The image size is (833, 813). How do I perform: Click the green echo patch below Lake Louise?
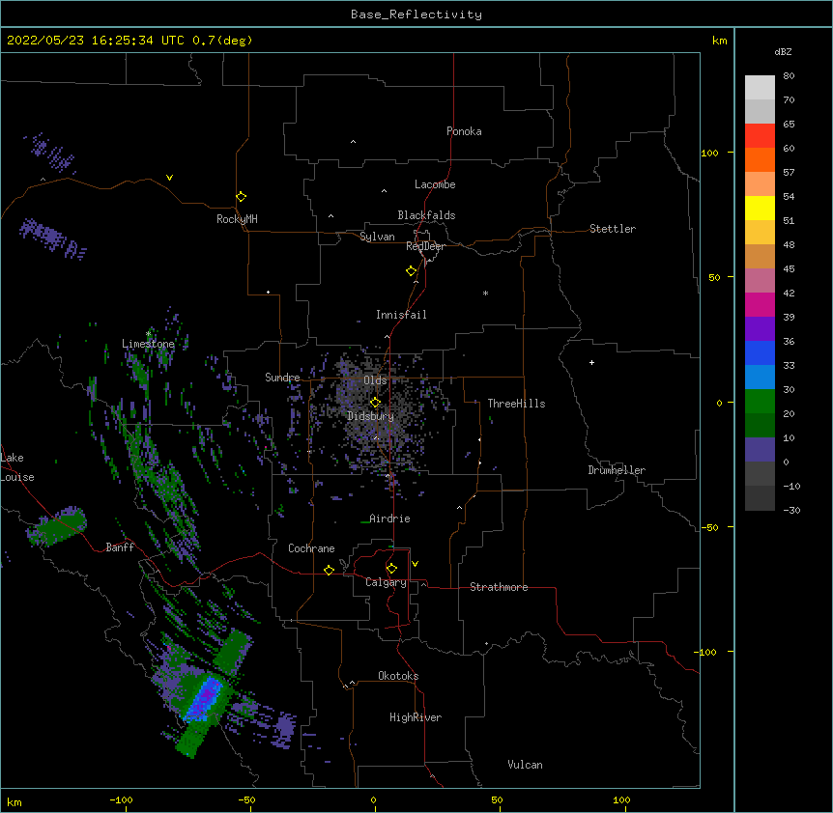tap(57, 525)
